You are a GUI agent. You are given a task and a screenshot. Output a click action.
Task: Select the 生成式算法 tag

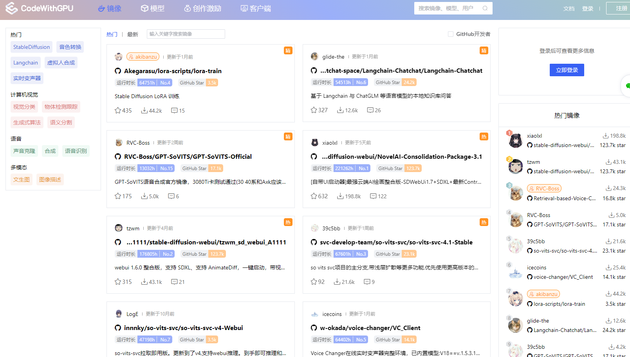(27, 122)
